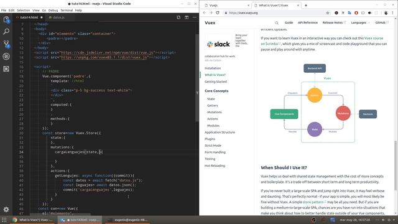Open the Installation sidebar link

213,68
